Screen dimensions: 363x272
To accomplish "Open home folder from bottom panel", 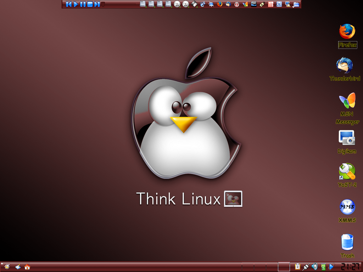I will click(27, 267).
